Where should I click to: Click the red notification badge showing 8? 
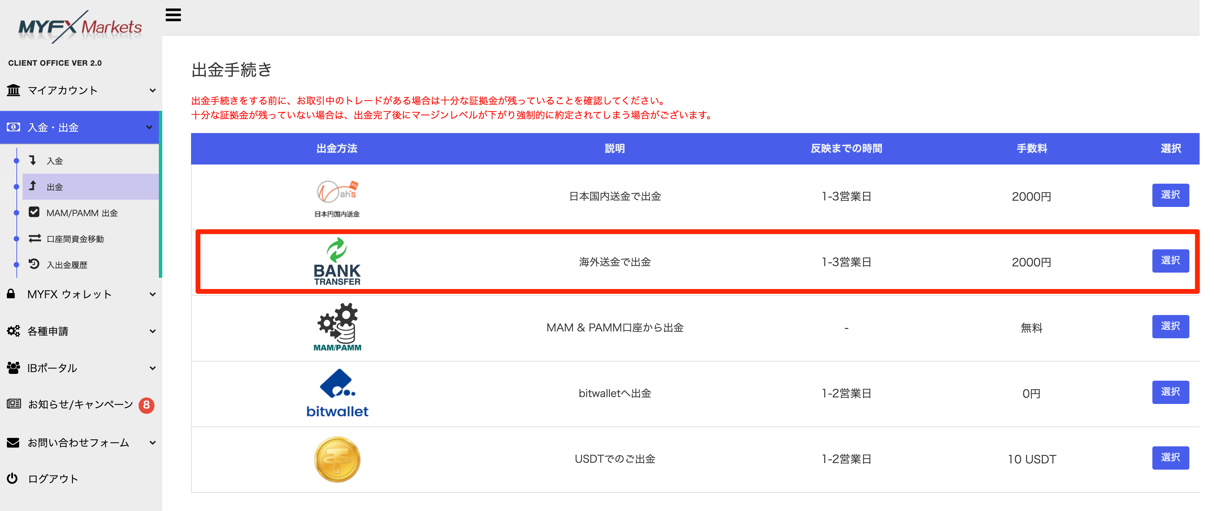point(147,405)
